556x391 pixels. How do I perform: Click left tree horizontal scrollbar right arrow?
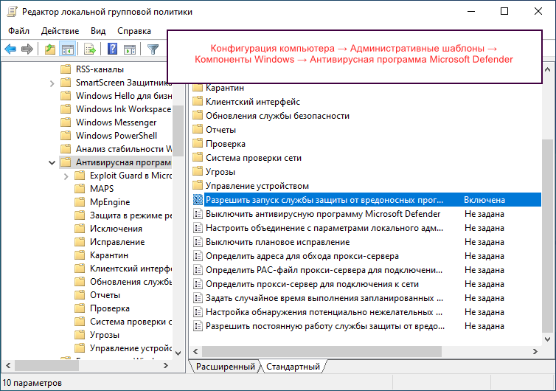click(x=166, y=365)
